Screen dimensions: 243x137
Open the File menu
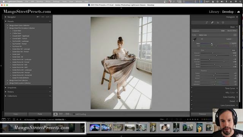click(x=27, y=2)
